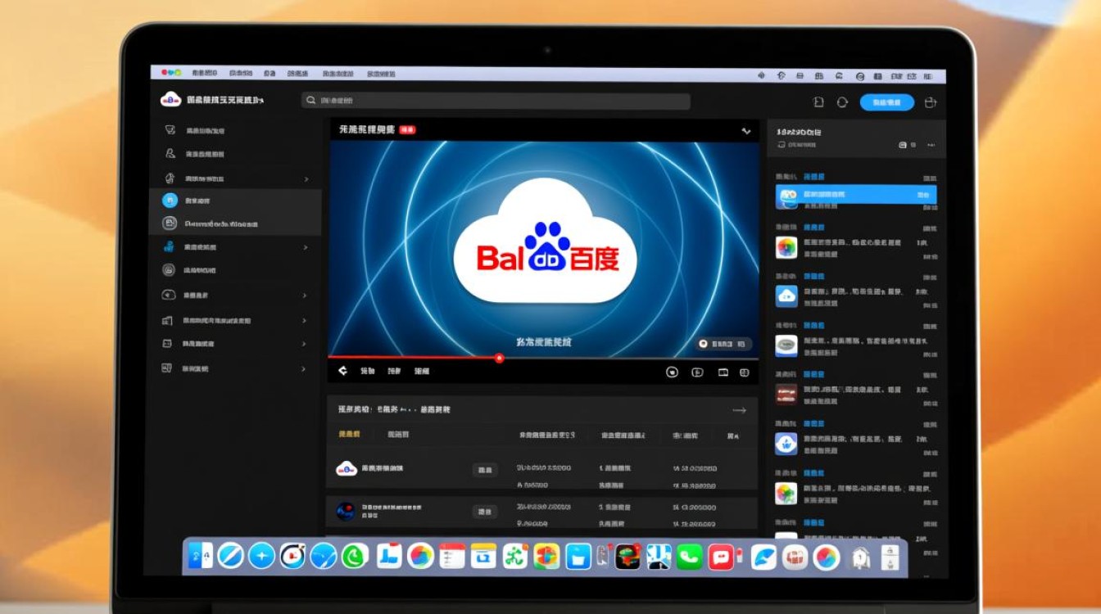This screenshot has height=614, width=1101.
Task: Open the compass browser icon in the Dock
Action: [230, 556]
